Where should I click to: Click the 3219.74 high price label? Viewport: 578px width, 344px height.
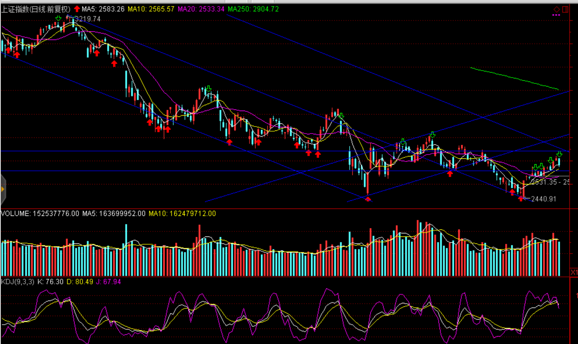coord(88,19)
